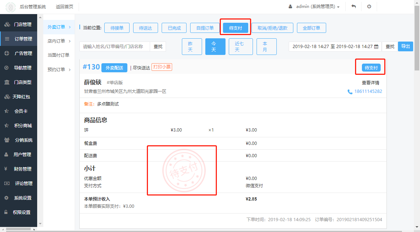Click the 积分商城 star icon
The height and width of the screenshot is (232, 420).
click(x=7, y=125)
